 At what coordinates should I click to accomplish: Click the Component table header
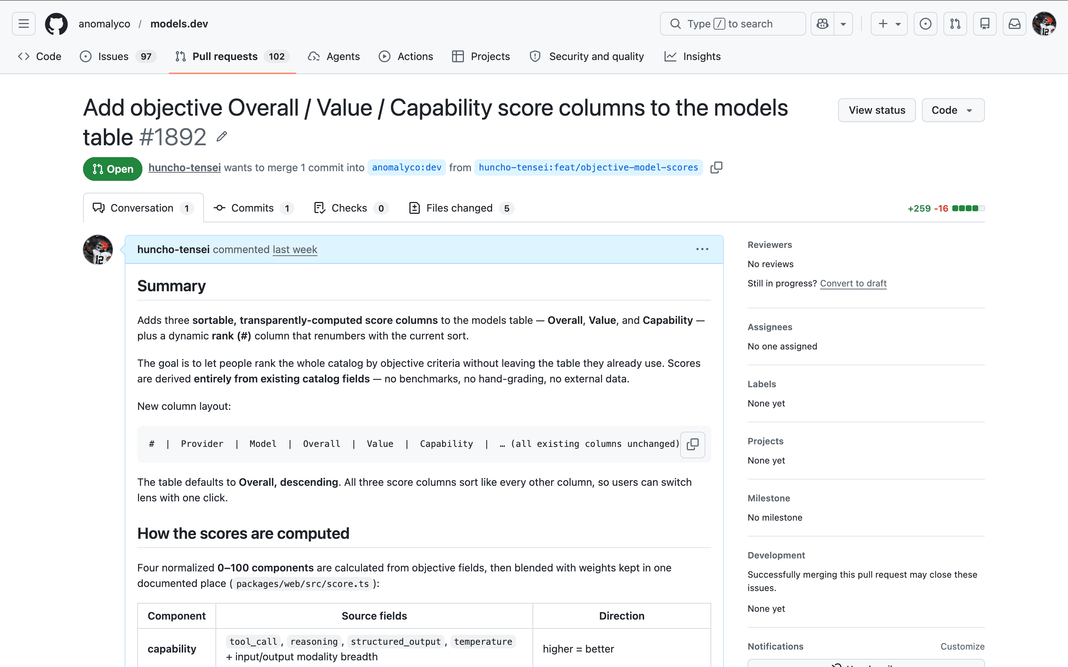point(177,616)
